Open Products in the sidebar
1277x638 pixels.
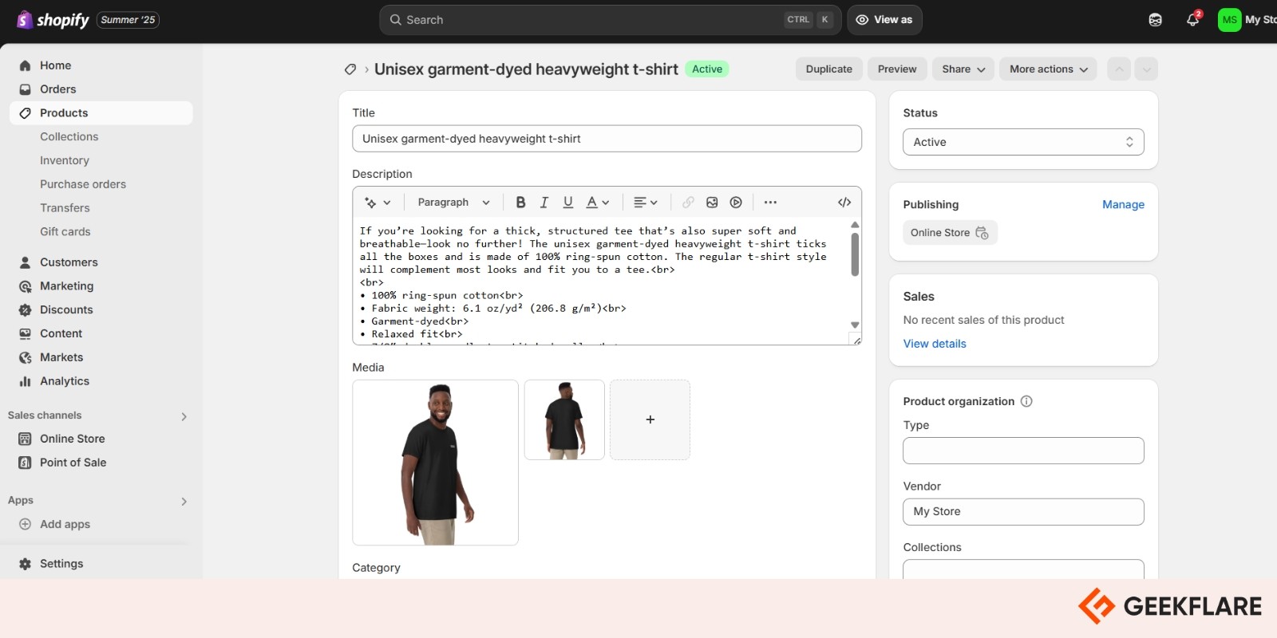[x=101, y=113]
